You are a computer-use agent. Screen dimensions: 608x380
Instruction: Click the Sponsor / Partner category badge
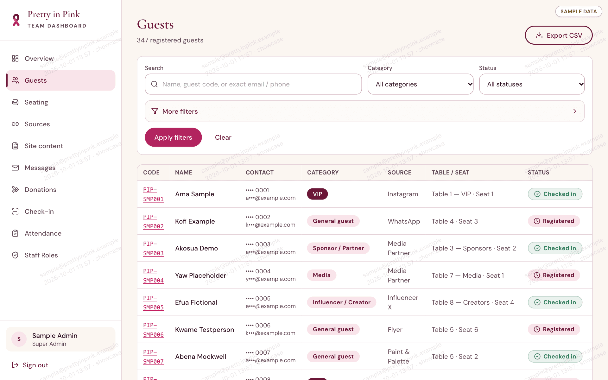(x=338, y=248)
